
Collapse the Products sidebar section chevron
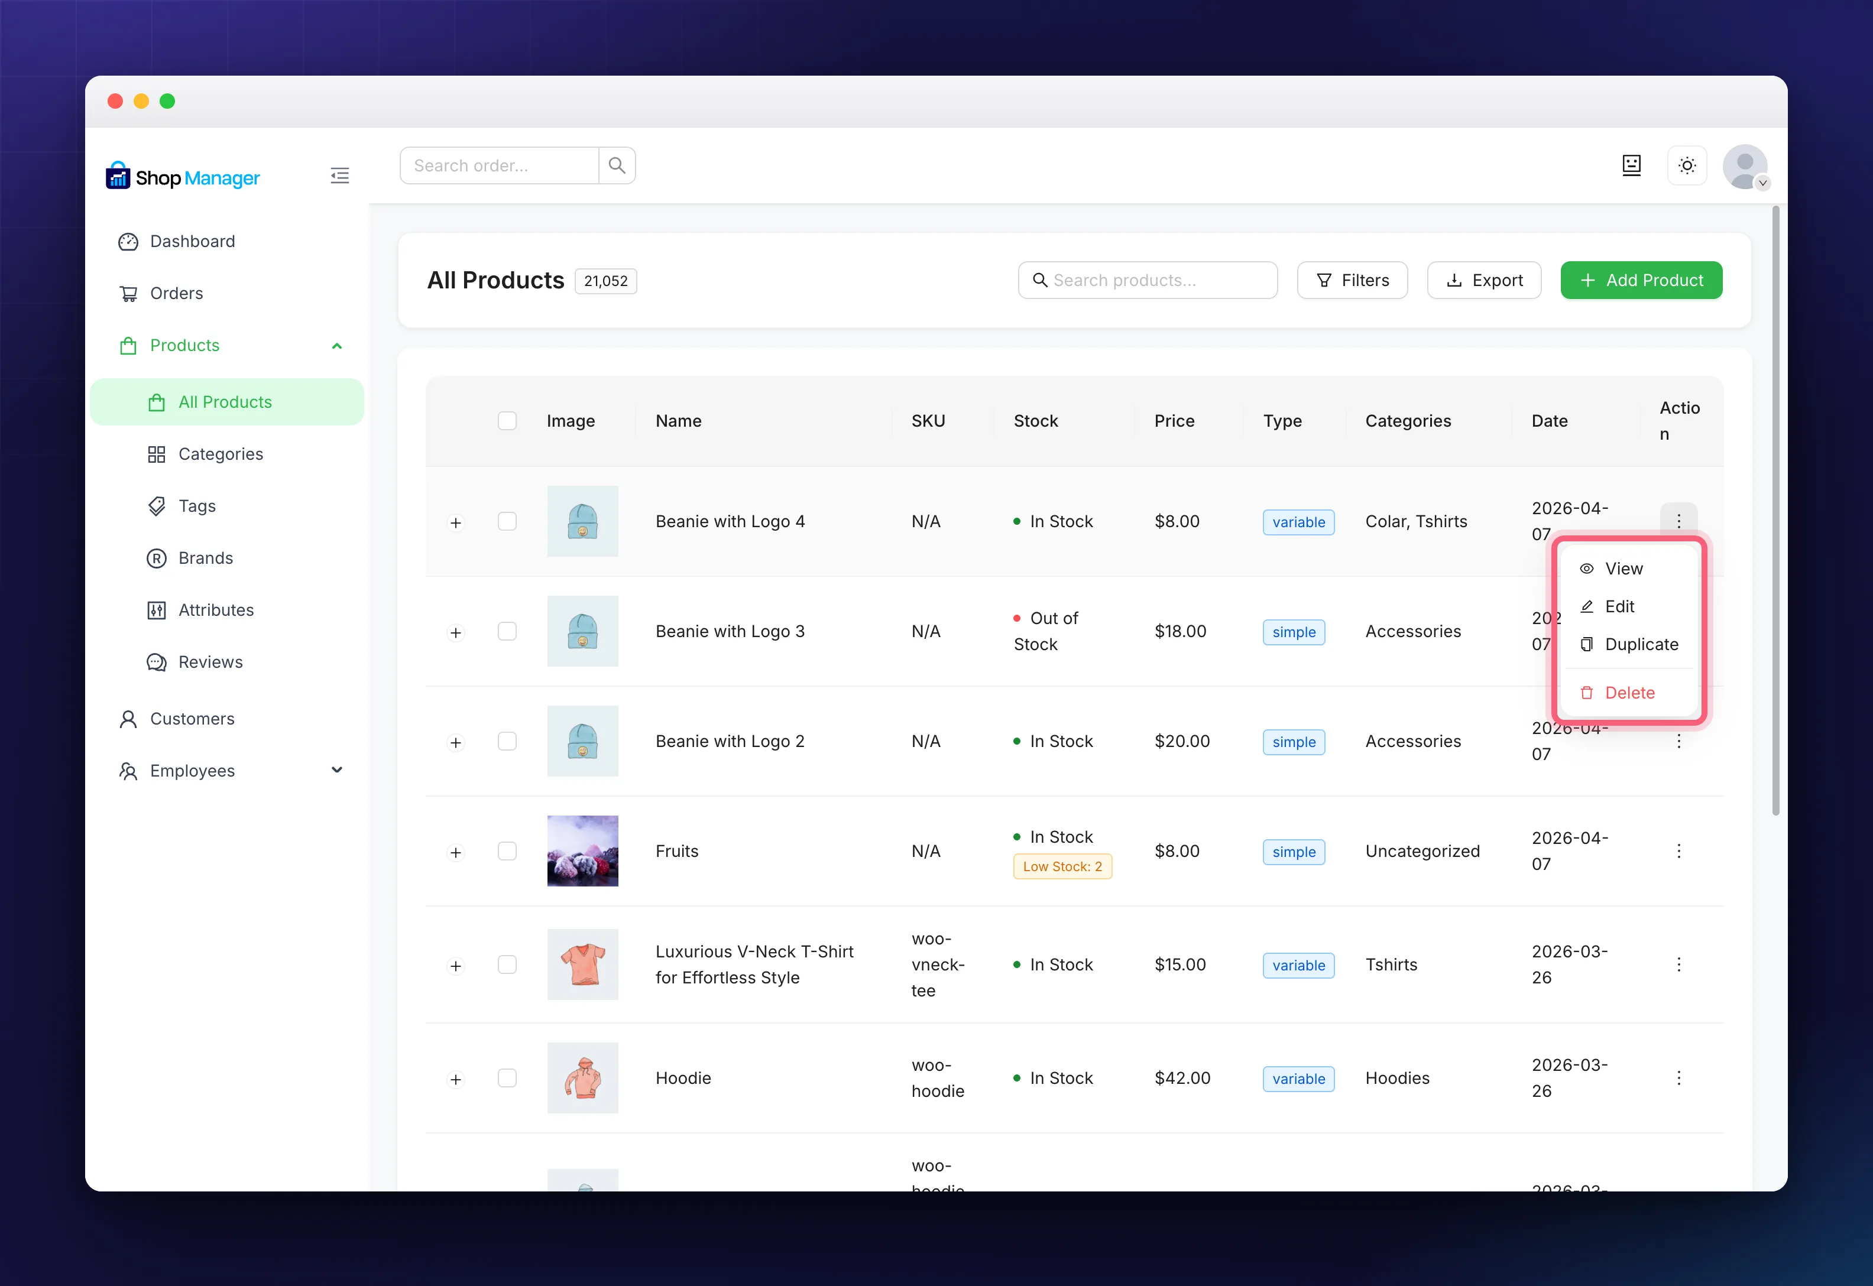[337, 346]
